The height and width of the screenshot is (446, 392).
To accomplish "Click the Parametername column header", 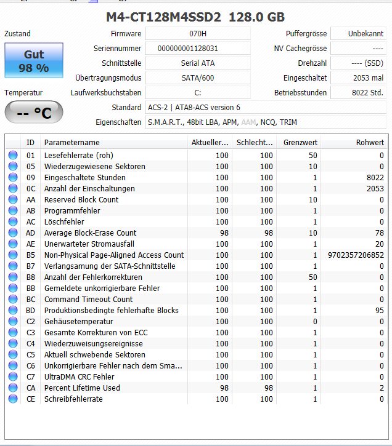I will click(114, 143).
